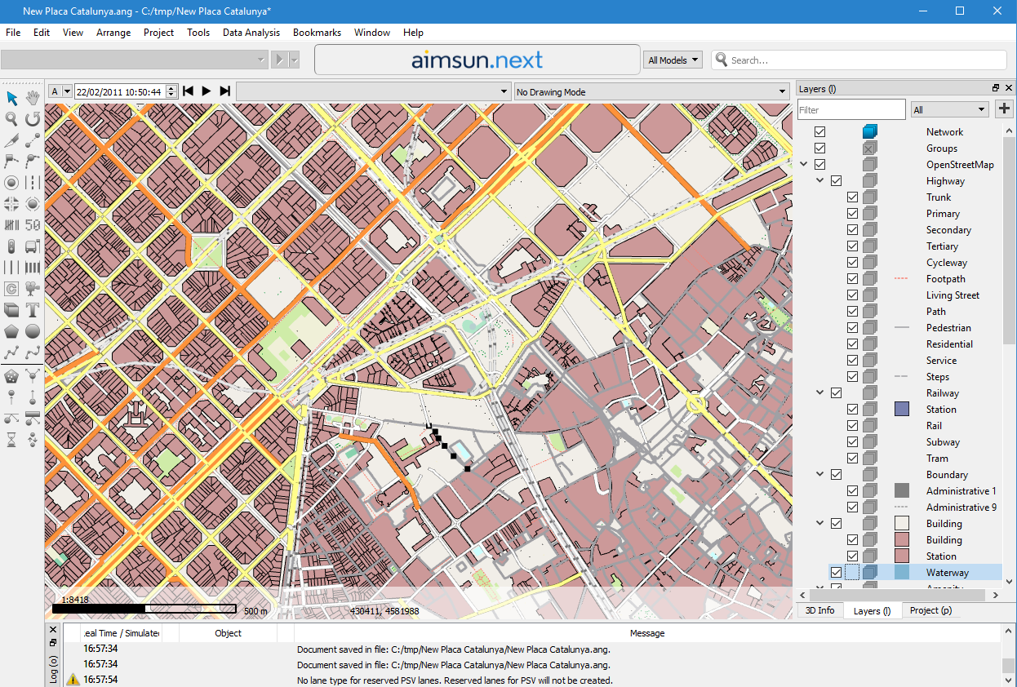1017x687 pixels.
Task: Select the Text annotation tool
Action: [31, 310]
